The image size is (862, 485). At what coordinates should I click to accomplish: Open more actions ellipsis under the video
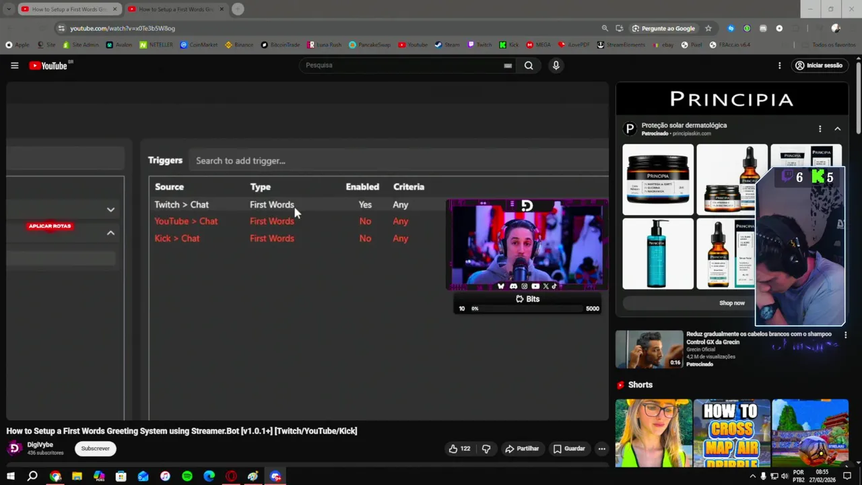click(x=601, y=449)
